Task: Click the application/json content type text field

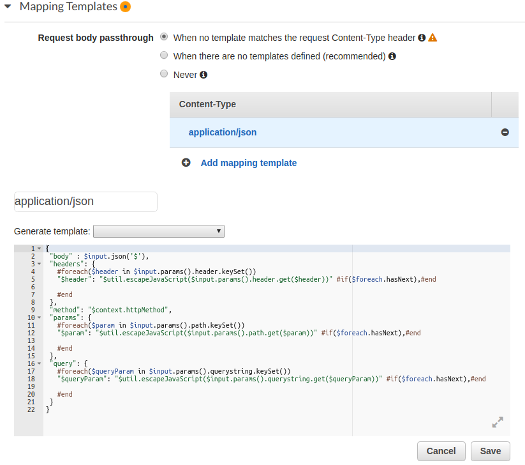Action: tap(85, 201)
